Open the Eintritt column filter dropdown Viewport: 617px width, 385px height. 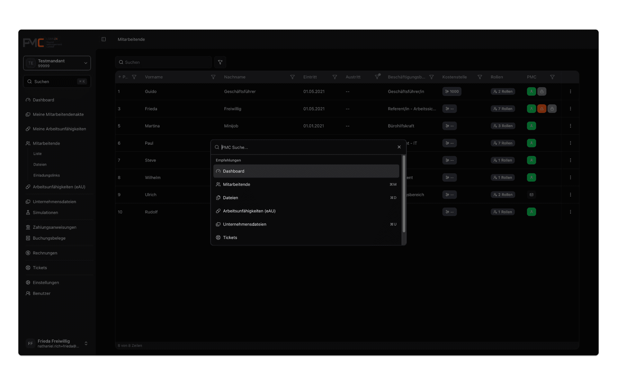tap(335, 77)
